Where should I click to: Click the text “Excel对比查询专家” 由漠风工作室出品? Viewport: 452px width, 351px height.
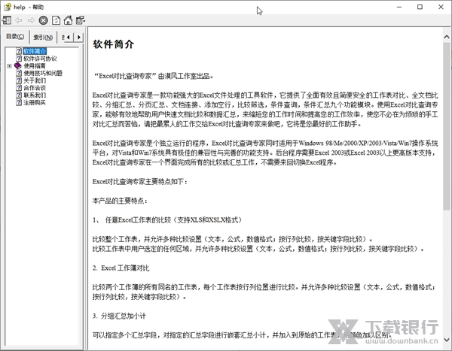(154, 76)
